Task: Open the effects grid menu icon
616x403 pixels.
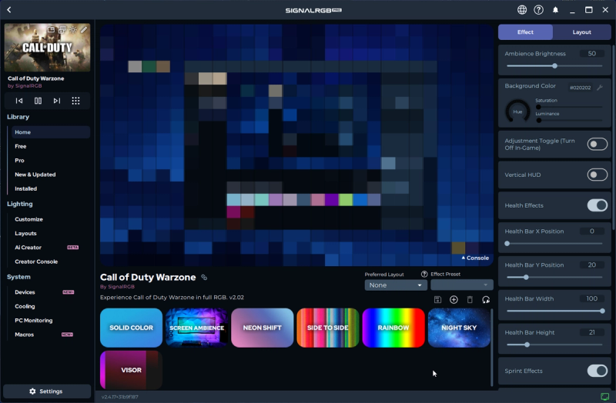Action: tap(75, 101)
